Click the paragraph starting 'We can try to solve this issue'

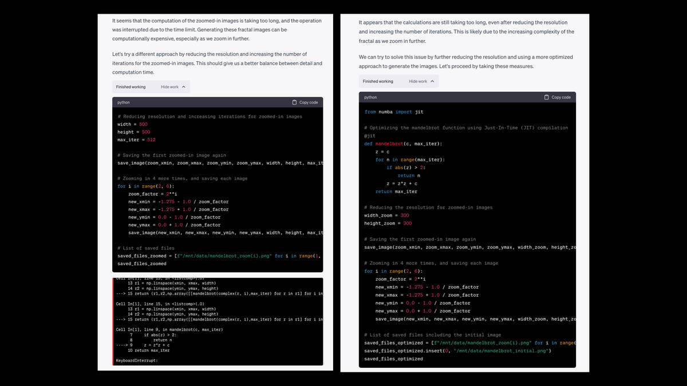coord(466,62)
